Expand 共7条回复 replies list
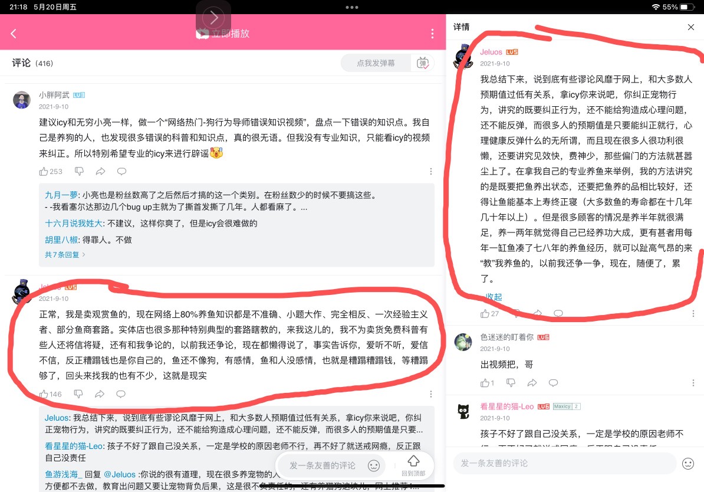Viewport: 704px width, 492px height. pyautogui.click(x=65, y=255)
